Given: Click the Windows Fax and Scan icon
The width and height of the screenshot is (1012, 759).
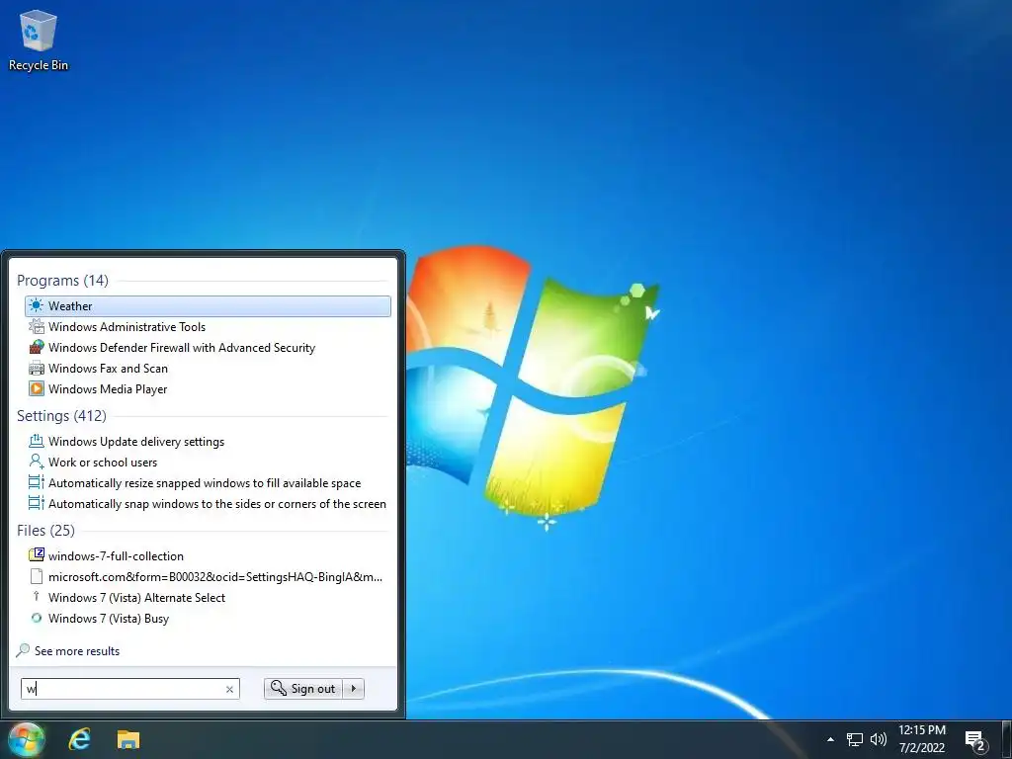Looking at the screenshot, I should [37, 368].
